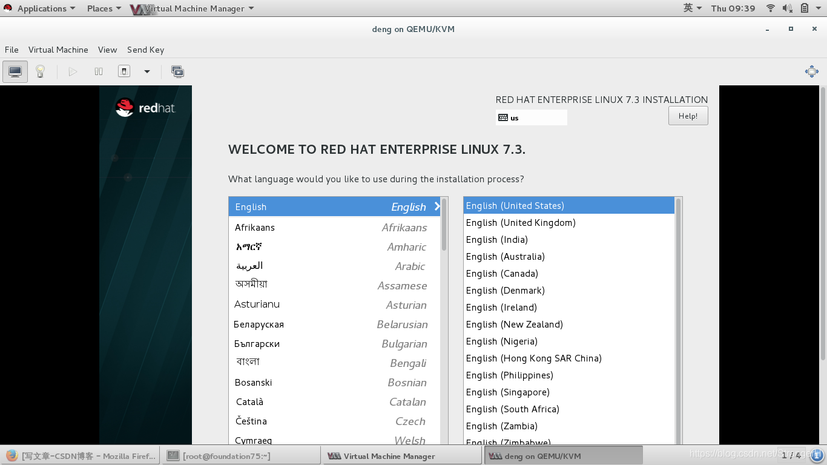The height and width of the screenshot is (465, 827).
Task: Shut down the virtual machine icon
Action: pyautogui.click(x=124, y=71)
